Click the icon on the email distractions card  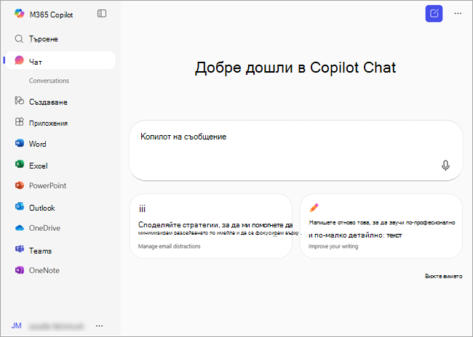(142, 208)
